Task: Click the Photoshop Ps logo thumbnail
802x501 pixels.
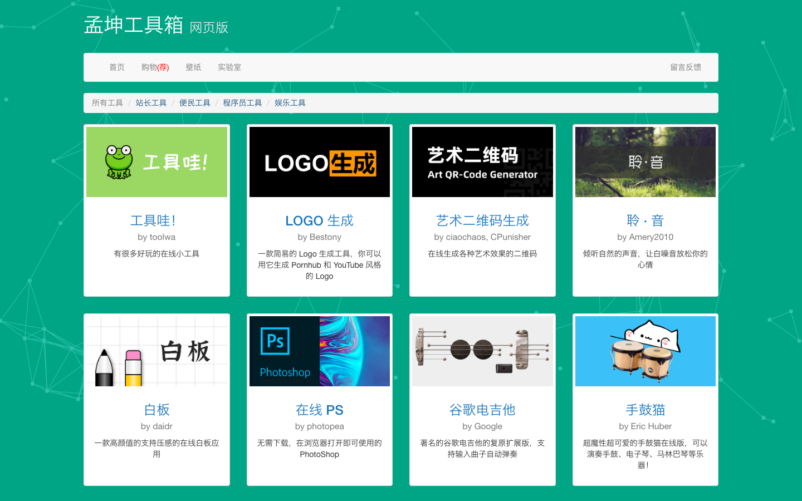Action: tap(319, 351)
